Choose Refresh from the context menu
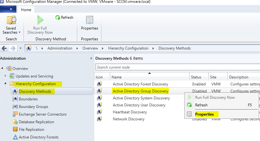The height and width of the screenshot is (141, 260). pos(201,105)
